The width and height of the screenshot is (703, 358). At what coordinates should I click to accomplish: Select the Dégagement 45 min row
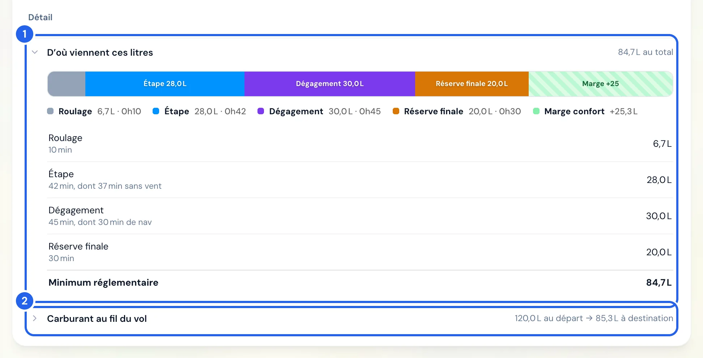click(x=360, y=216)
